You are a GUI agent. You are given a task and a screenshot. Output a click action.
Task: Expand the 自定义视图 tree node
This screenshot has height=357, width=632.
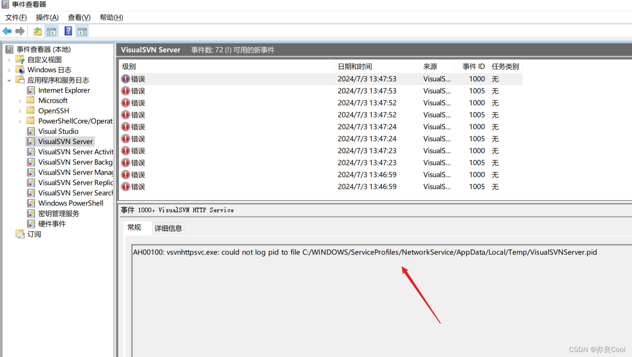(x=9, y=60)
